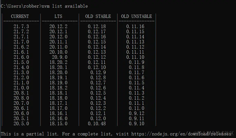
Task: Select old stable version 0.10.48
Action: click(x=97, y=124)
